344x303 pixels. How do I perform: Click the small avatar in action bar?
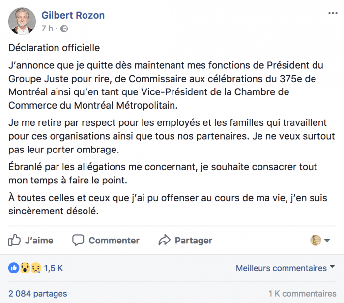click(316, 240)
